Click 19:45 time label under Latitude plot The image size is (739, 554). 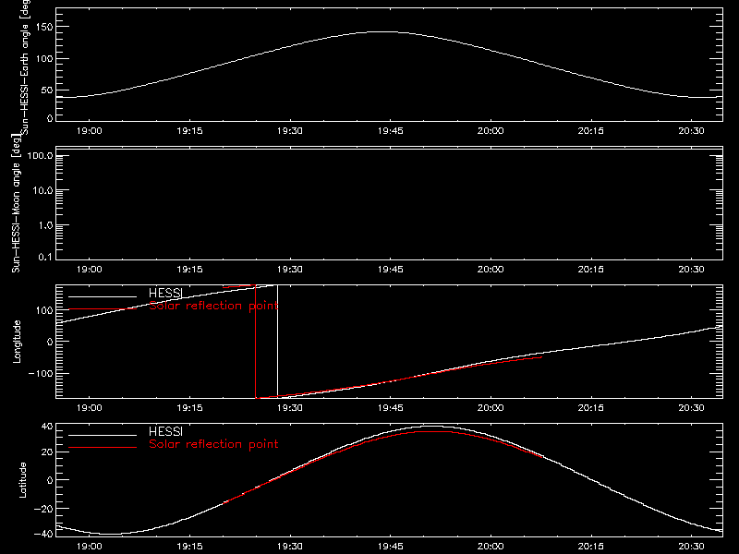[x=390, y=547]
